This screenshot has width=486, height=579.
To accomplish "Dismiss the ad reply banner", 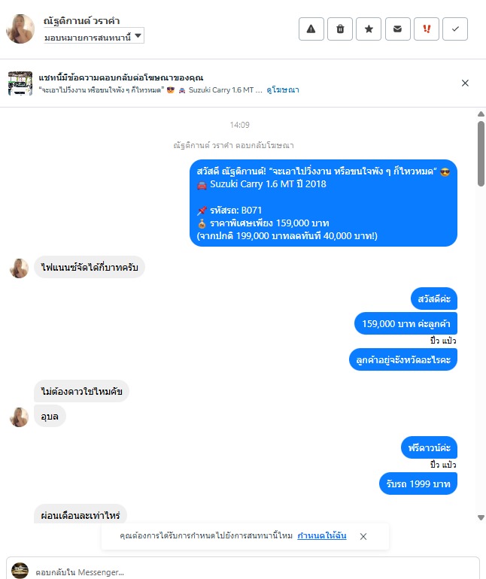I will click(465, 83).
